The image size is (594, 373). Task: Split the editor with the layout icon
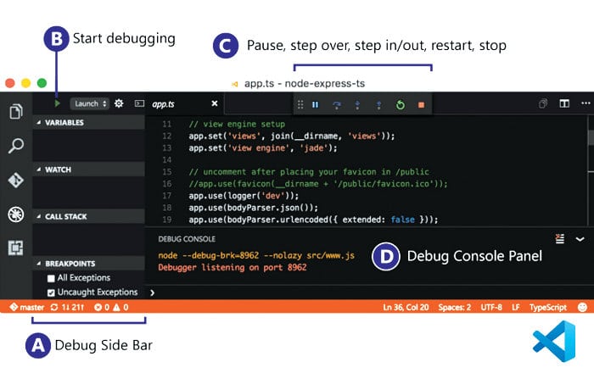coord(564,103)
